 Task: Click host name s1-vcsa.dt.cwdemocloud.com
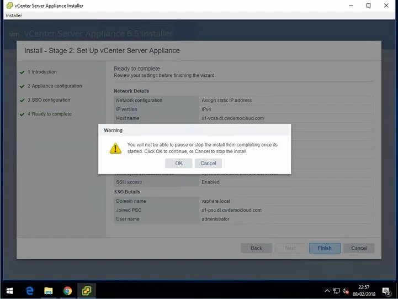pos(232,118)
